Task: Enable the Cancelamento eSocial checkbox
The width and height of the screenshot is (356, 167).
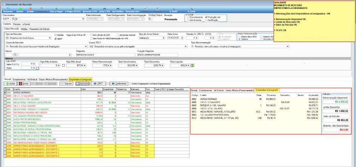Action: click(x=188, y=17)
